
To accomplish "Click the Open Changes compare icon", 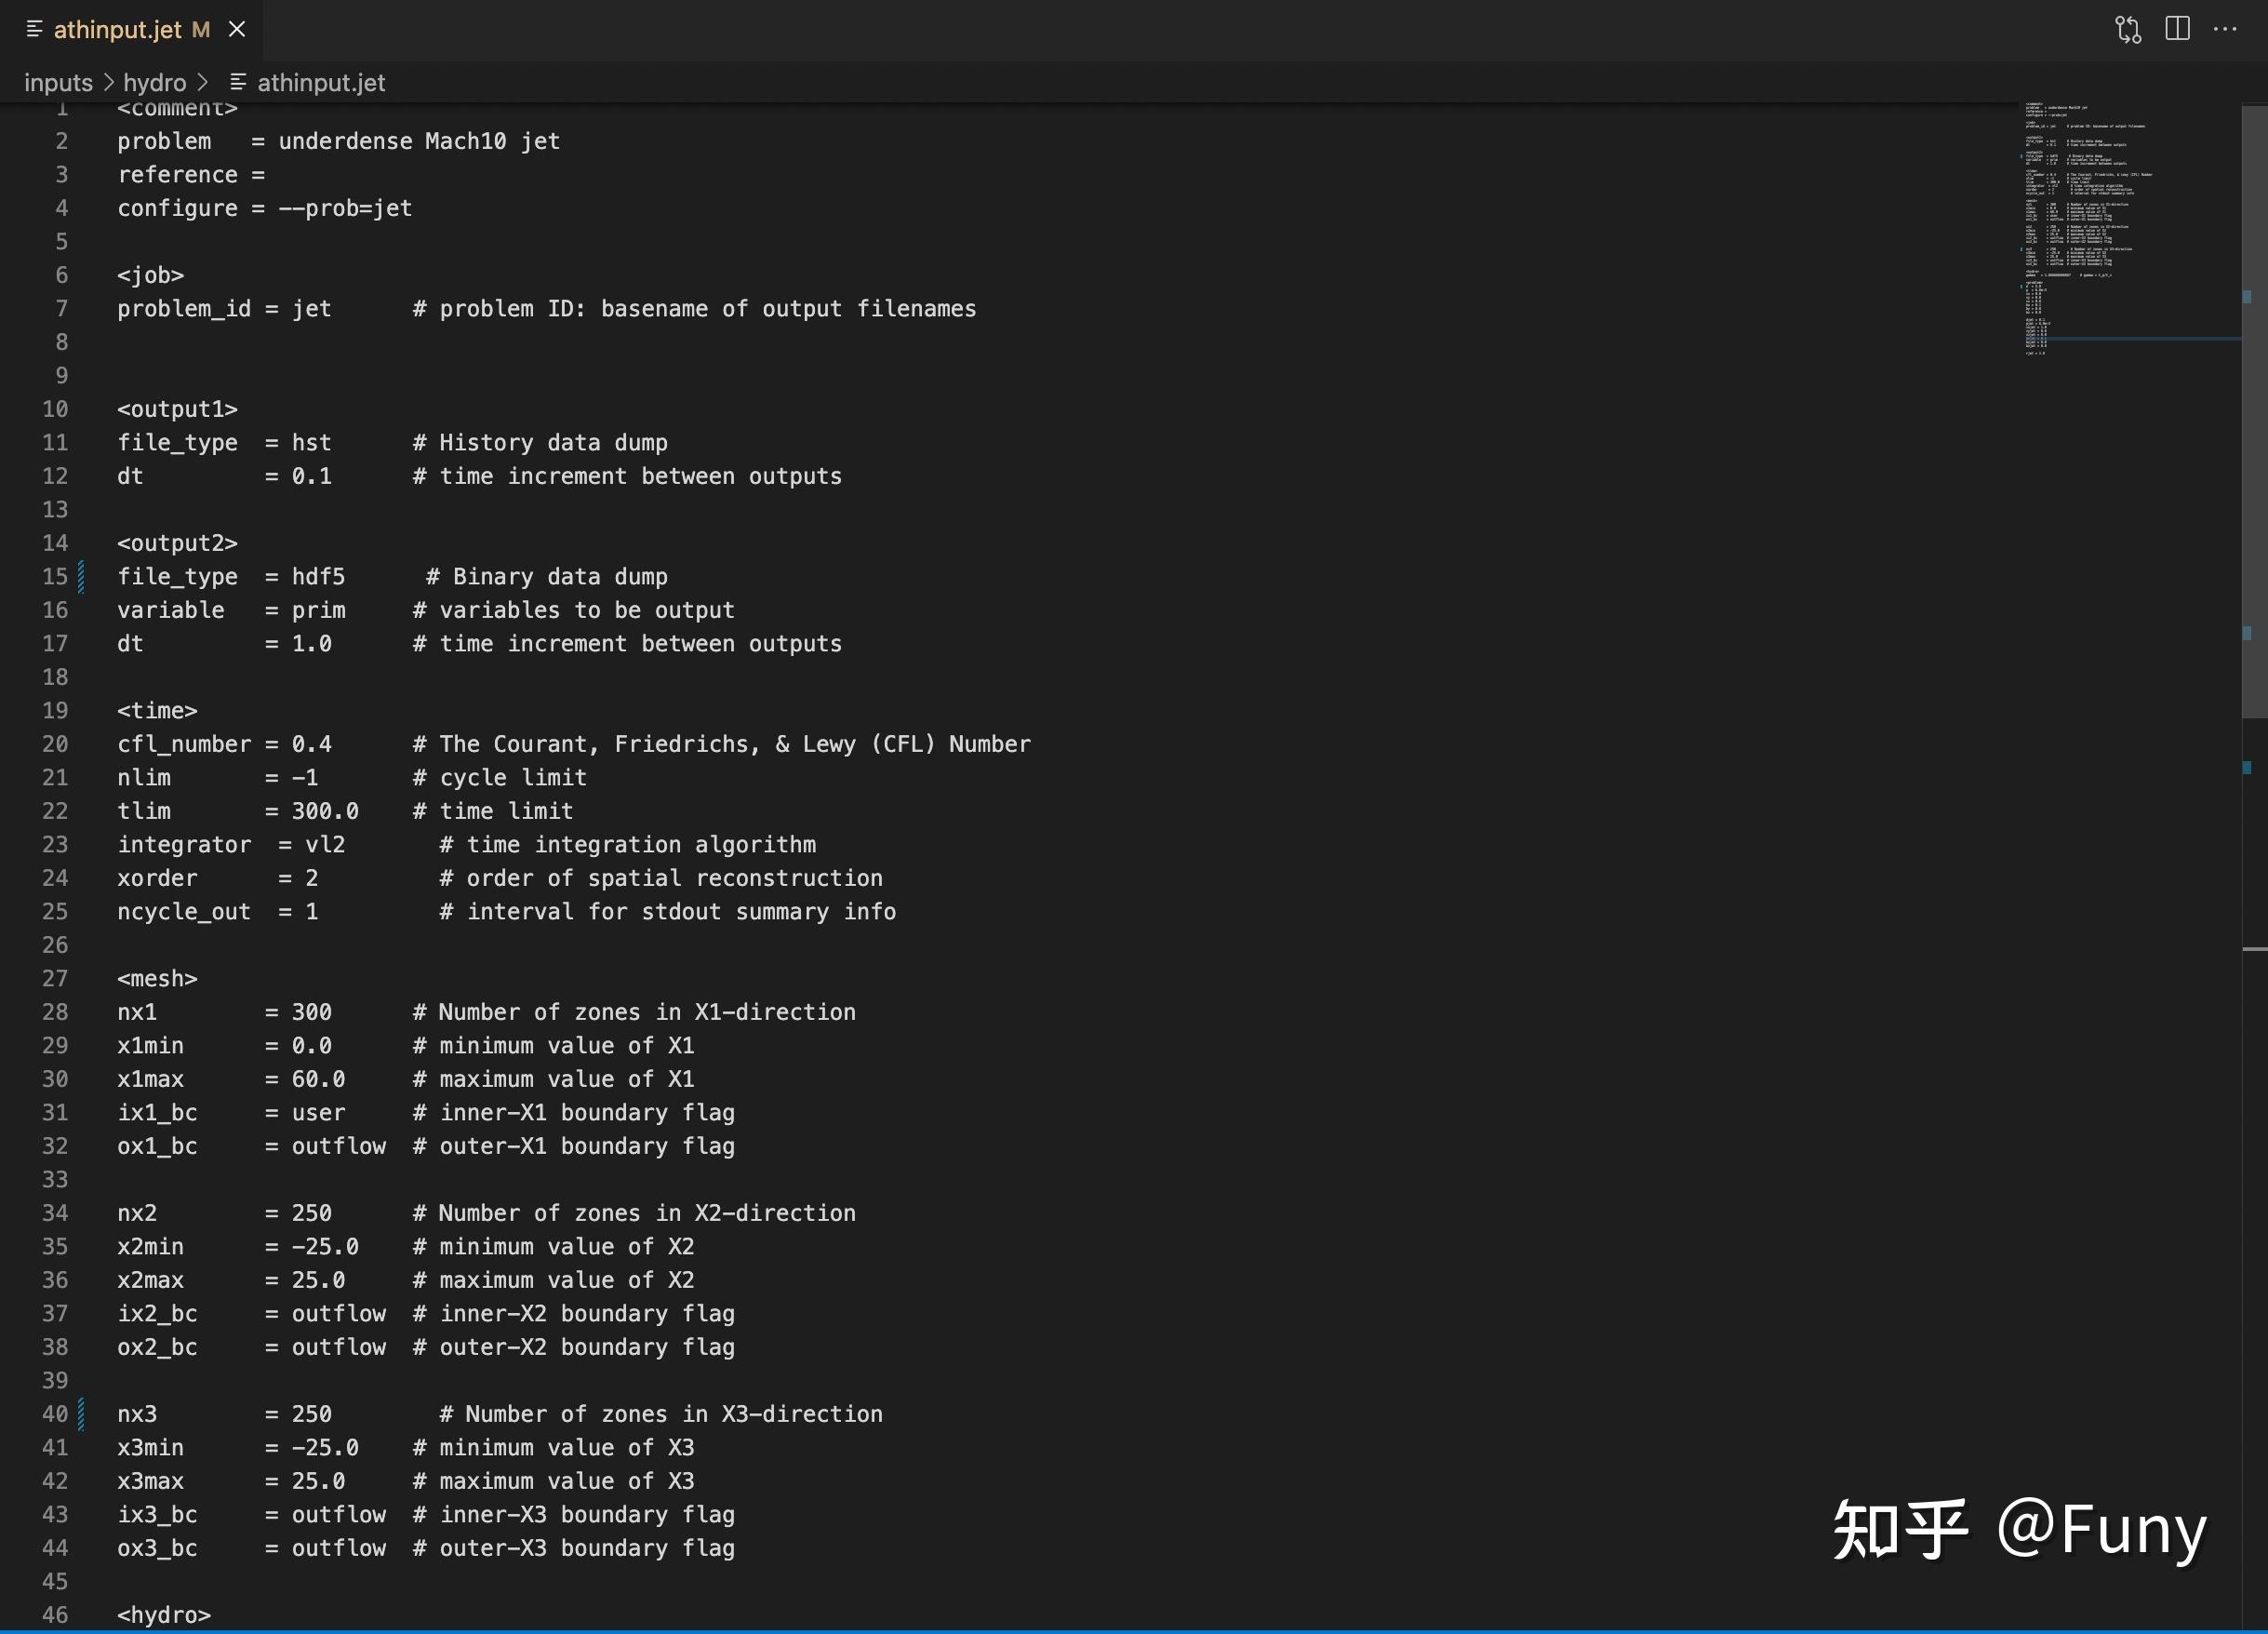I will pos(2128,29).
